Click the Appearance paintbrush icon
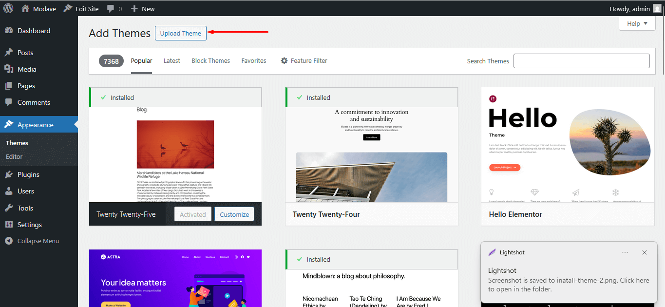Screen dimensions: 665x307 point(9,125)
